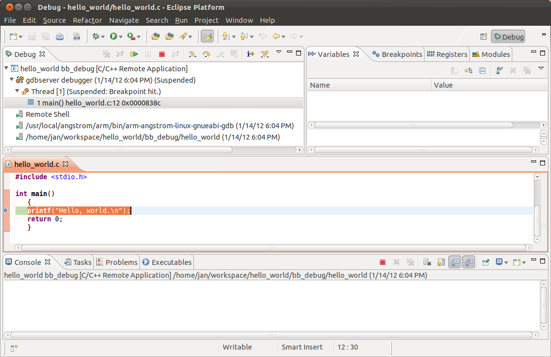Viewport: 551px width, 357px height.
Task: Close the hello_world.c editor tab
Action: [x=65, y=164]
